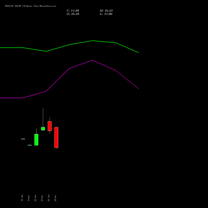Screen dimensions: 208x208
Task: Click the '22 Jan' date axis label
Action: coord(35,198)
